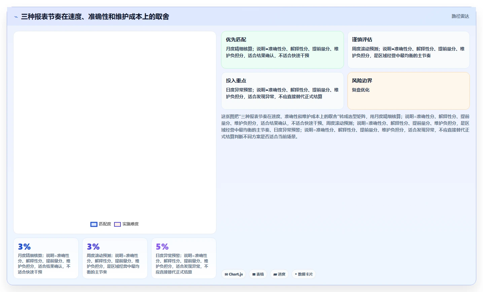
Task: Click the 3% stat for 月度精细核算
Action: pyautogui.click(x=24, y=247)
